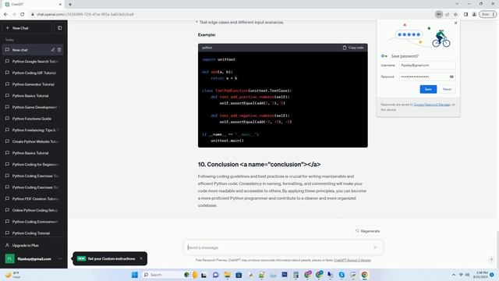The image size is (499, 281).
Task: Bookmark this page with the star icon
Action: pos(455,14)
